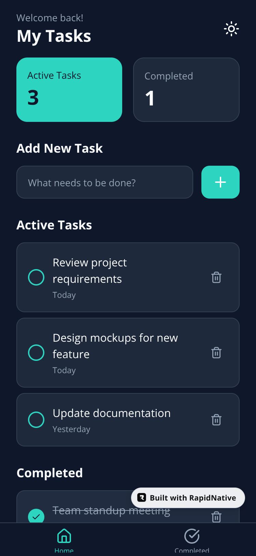Open the Update documentation task title
Viewport: 256px width, 556px height.
pyautogui.click(x=112, y=413)
